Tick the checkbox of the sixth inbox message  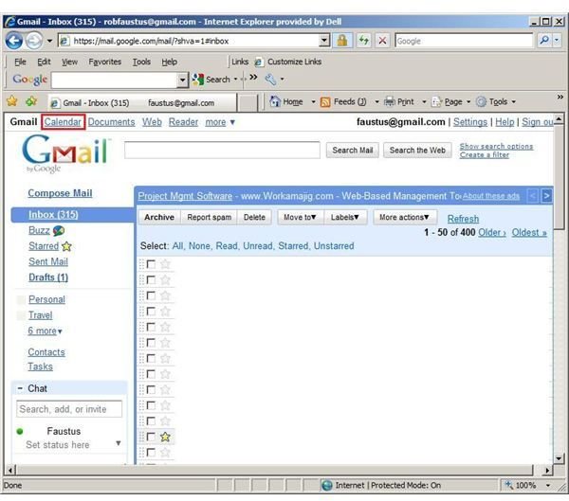(151, 343)
